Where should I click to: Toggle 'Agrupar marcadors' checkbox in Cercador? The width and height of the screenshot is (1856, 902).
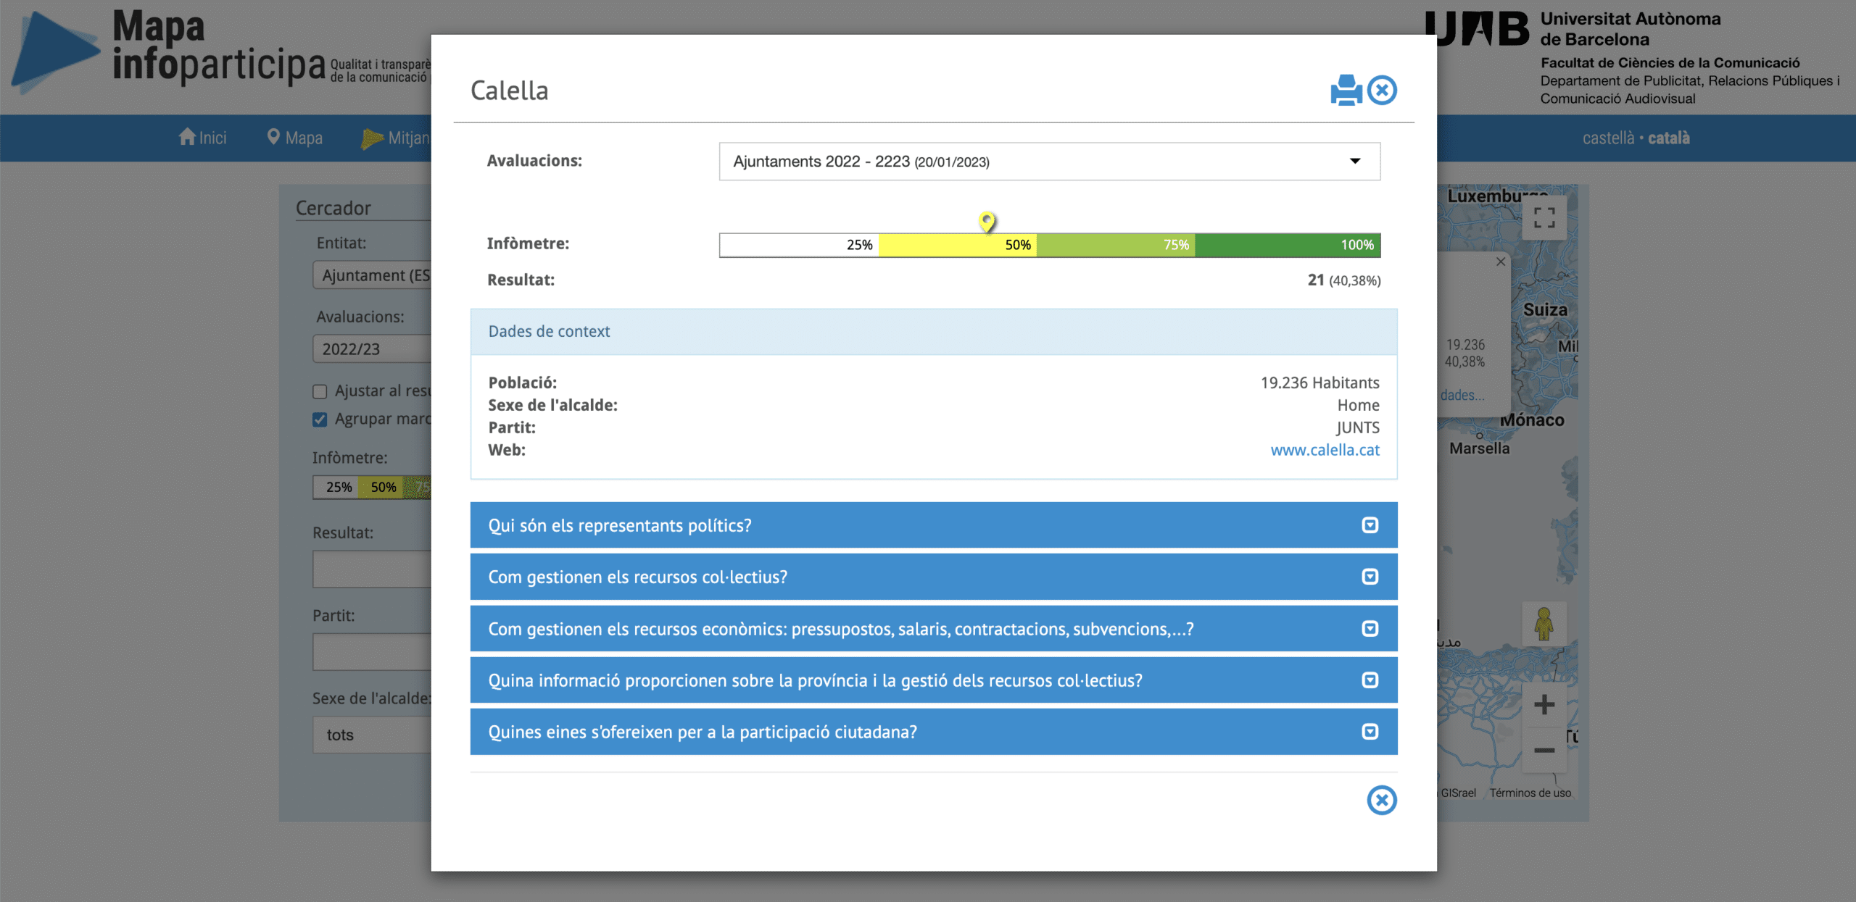[x=320, y=419]
